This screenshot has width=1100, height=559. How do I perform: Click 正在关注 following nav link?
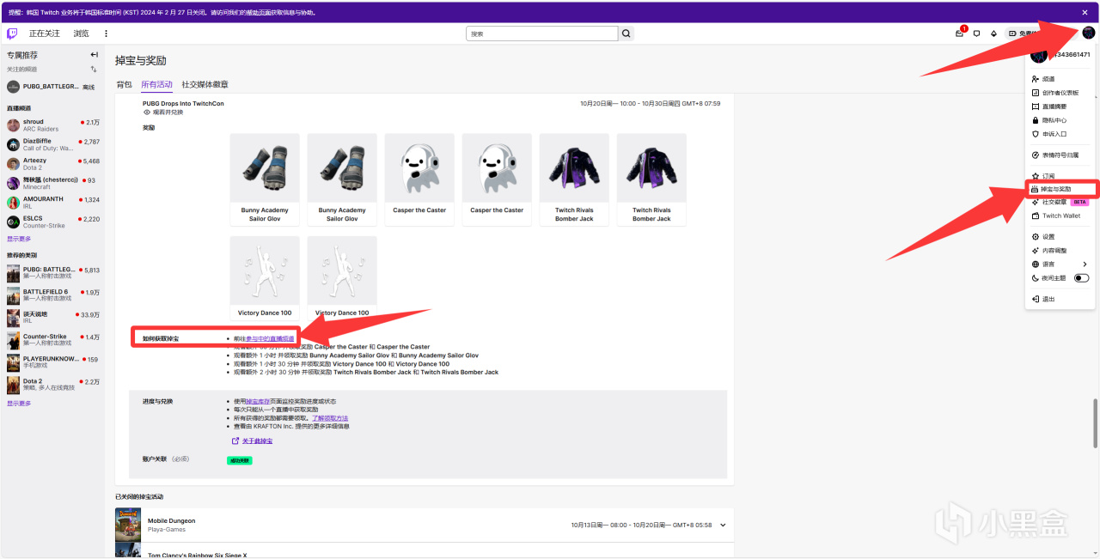tap(45, 33)
